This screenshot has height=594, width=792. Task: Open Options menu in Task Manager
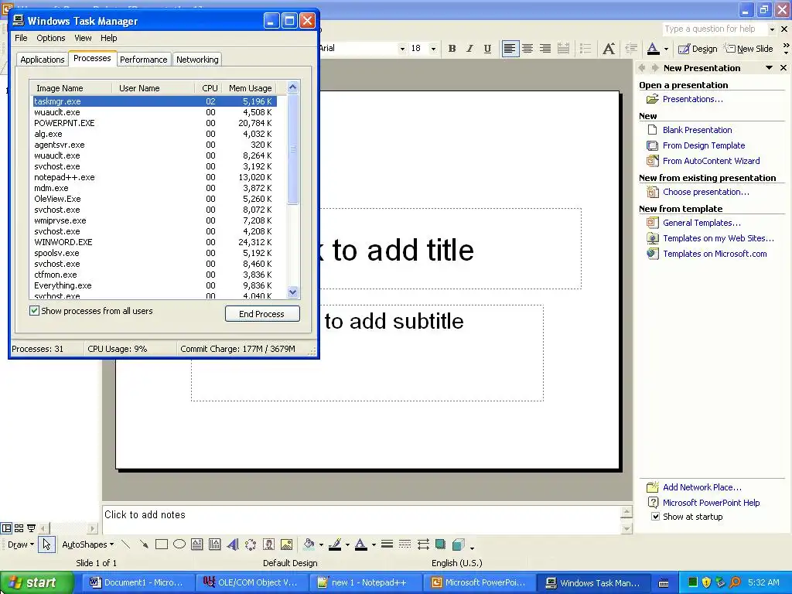pos(50,38)
